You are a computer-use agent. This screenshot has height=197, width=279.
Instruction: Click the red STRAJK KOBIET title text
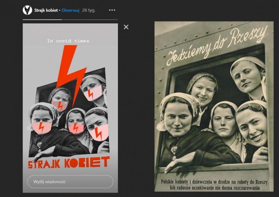click(69, 162)
